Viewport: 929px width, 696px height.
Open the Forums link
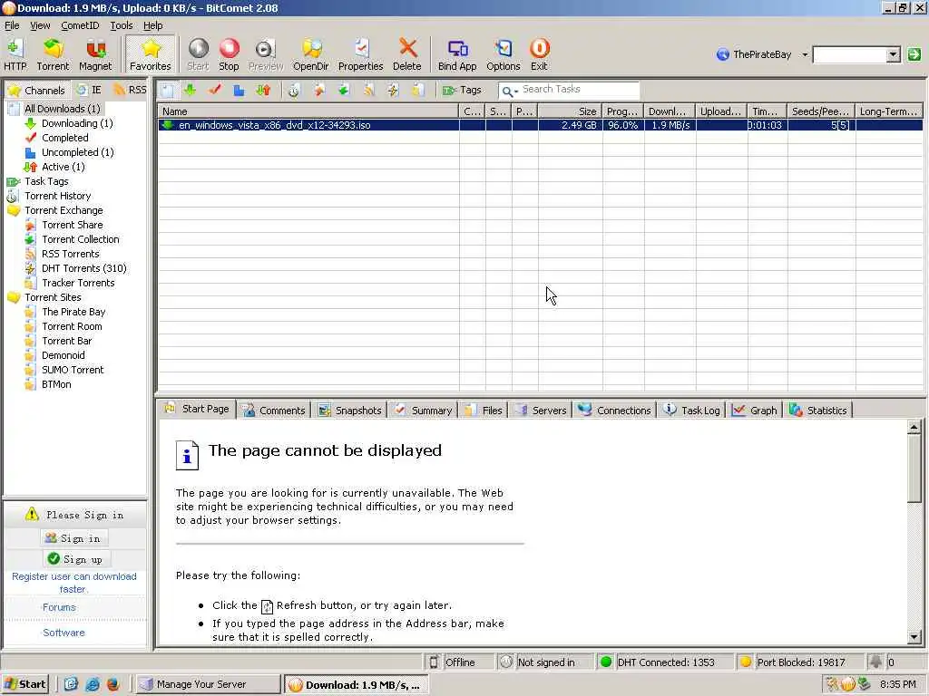[59, 607]
